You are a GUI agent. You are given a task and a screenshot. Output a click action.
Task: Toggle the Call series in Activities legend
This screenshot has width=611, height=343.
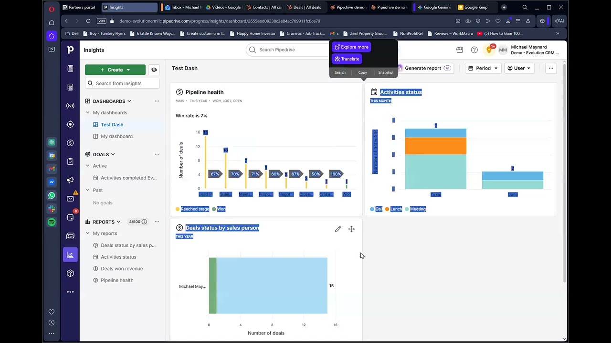click(x=376, y=209)
